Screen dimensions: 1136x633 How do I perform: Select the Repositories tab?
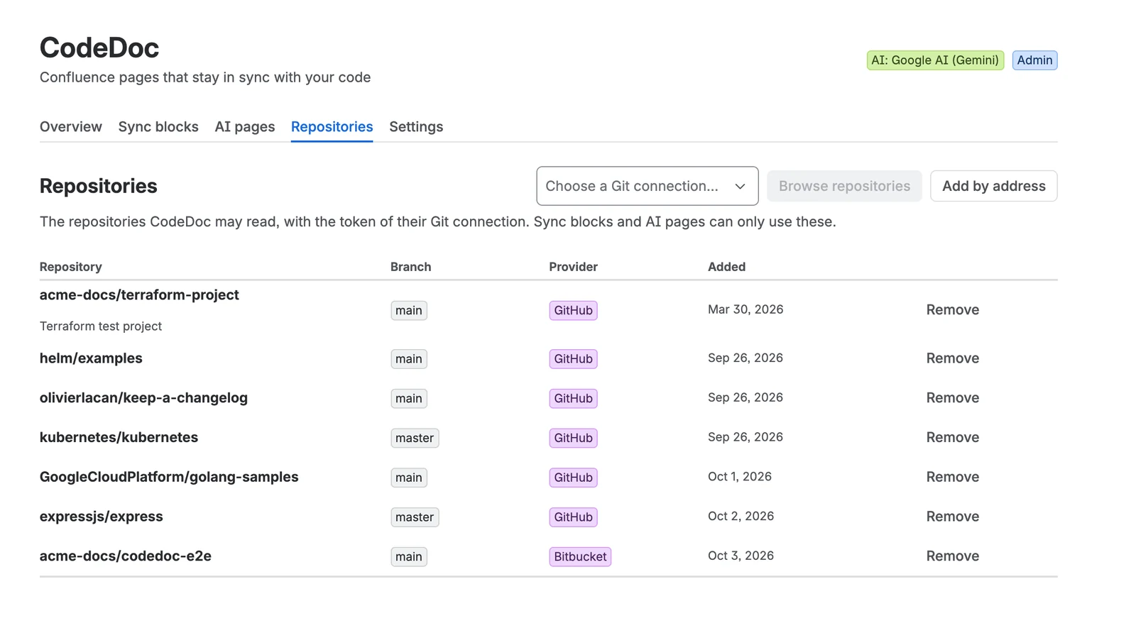pos(332,126)
